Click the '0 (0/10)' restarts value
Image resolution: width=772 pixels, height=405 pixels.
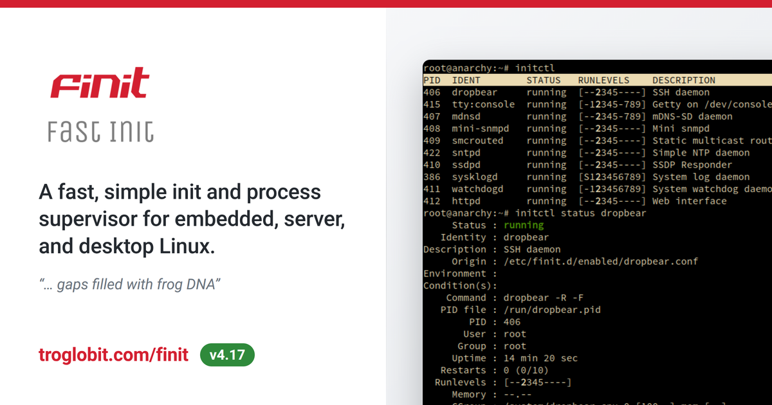click(526, 370)
